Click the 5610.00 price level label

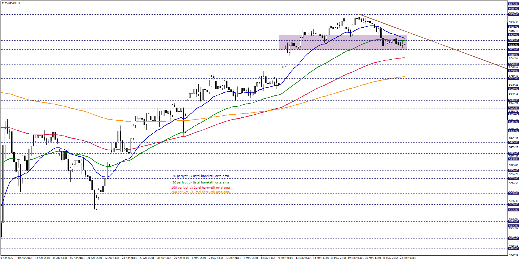(513, 100)
